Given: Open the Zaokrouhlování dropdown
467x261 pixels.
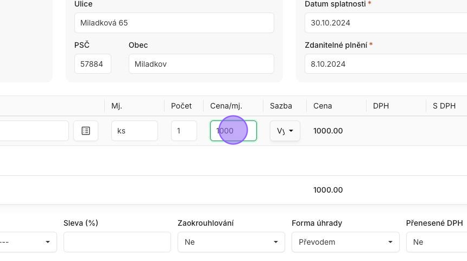Looking at the screenshot, I should tap(231, 242).
